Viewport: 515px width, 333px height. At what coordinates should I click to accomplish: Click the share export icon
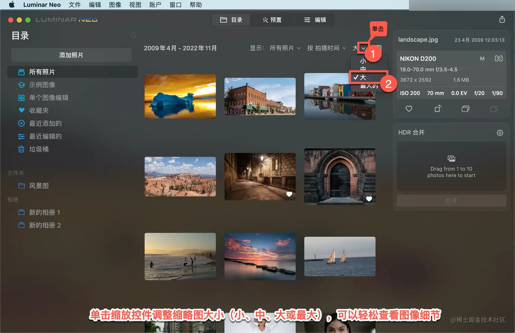[502, 19]
